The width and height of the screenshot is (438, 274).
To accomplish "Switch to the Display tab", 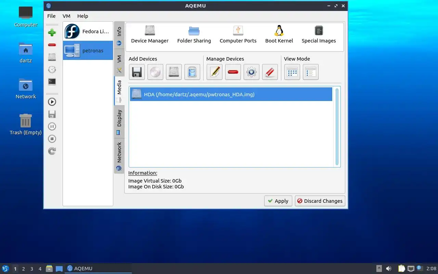I will [119, 122].
